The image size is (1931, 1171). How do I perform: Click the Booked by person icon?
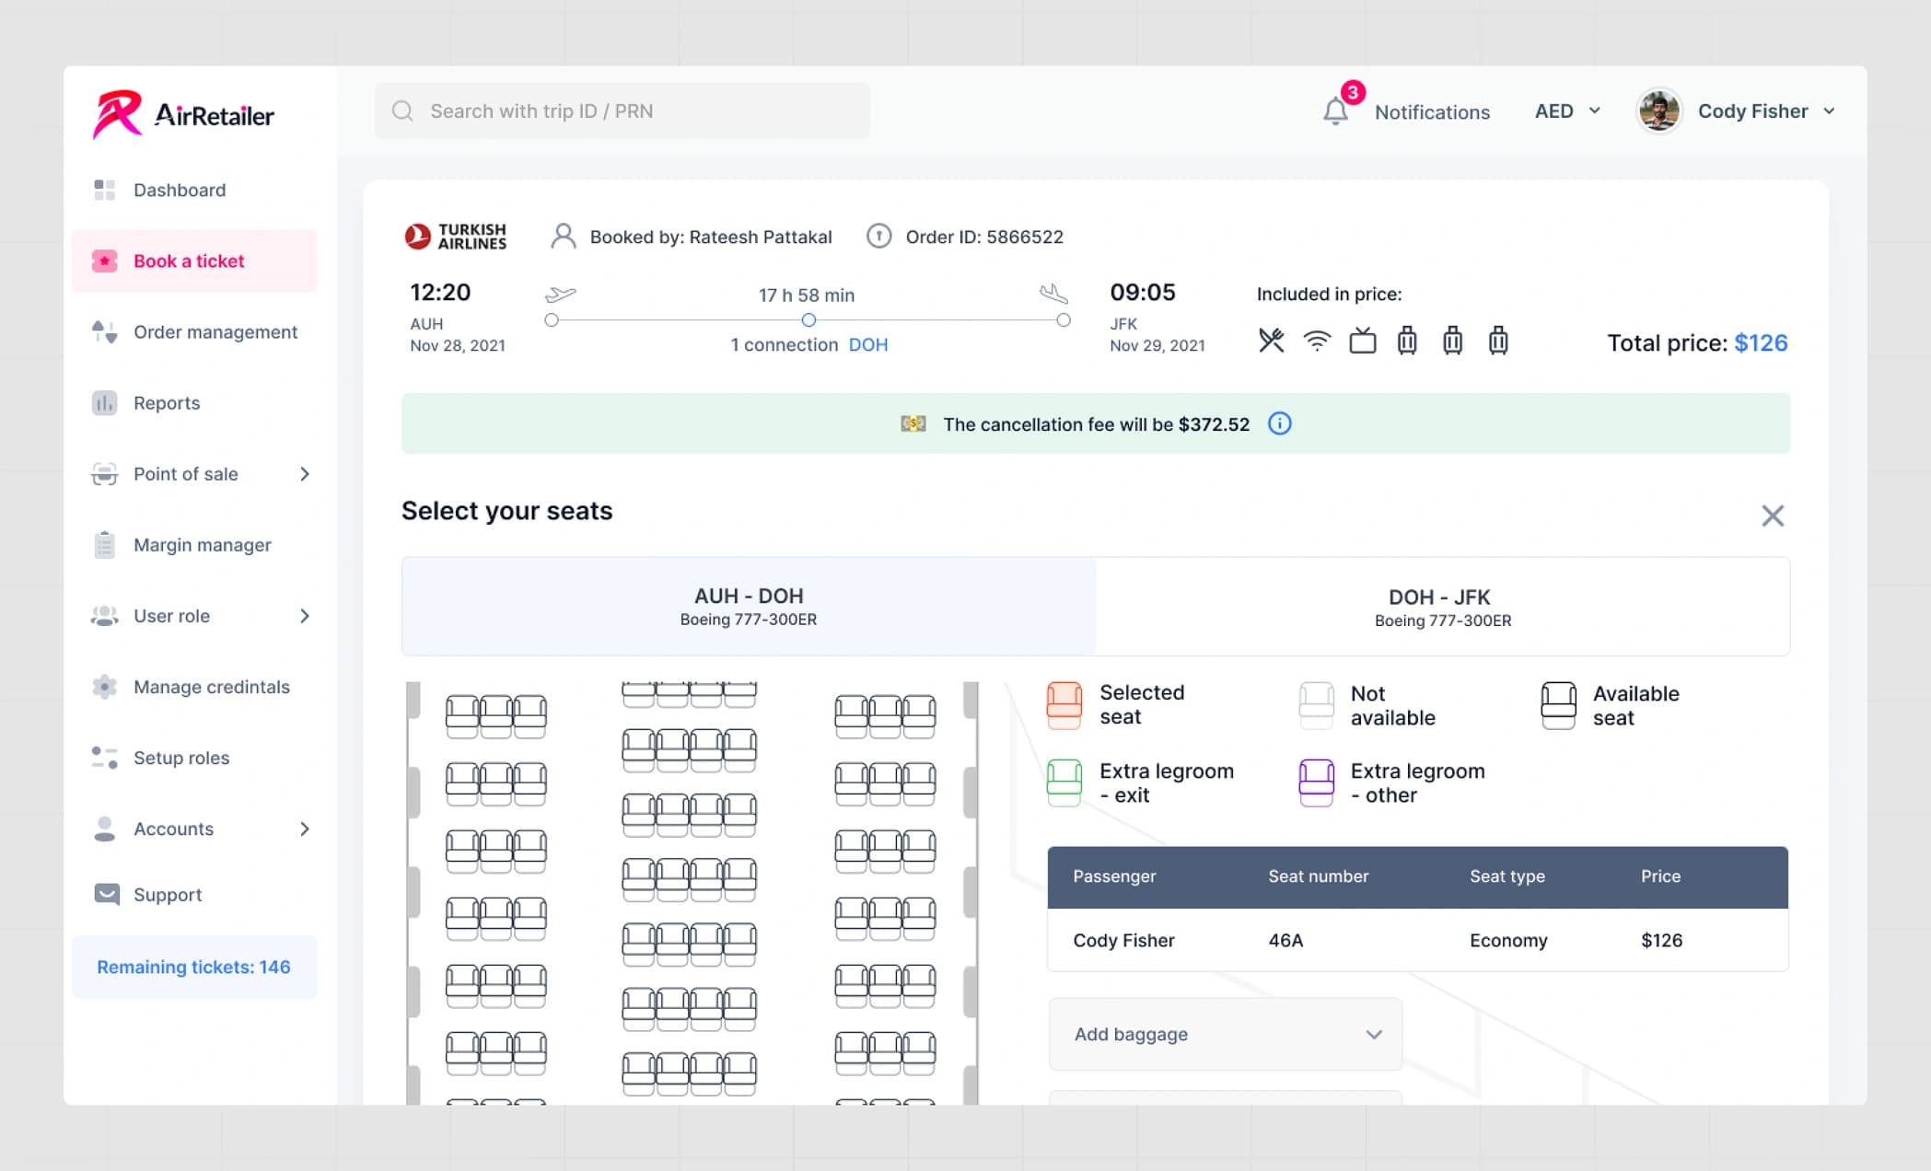point(564,237)
